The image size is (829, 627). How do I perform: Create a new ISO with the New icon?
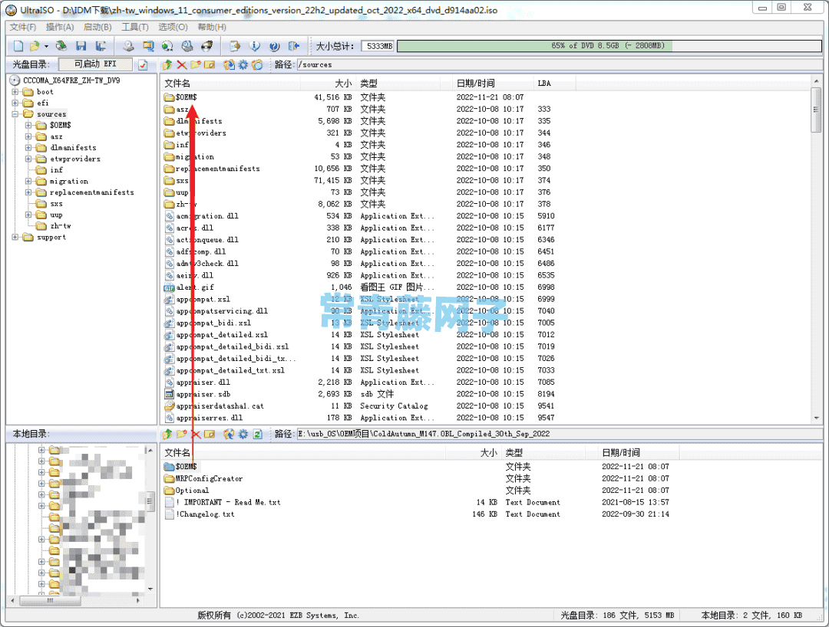[18, 47]
